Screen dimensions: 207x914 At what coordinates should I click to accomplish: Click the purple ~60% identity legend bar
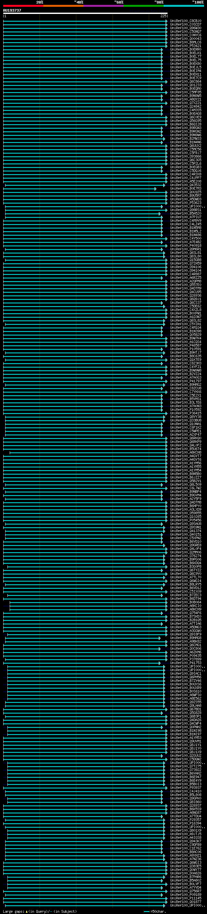pos(104,6)
